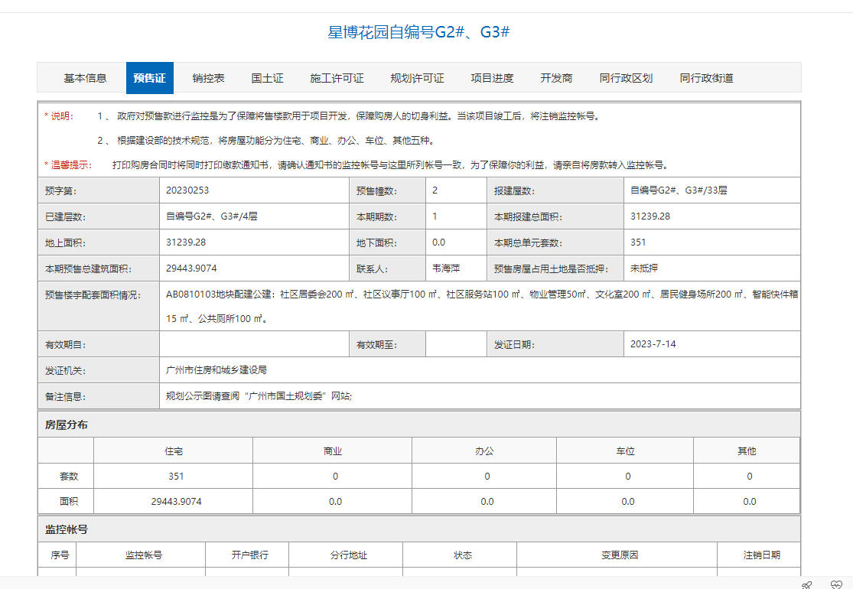The image size is (853, 589).
Task: Click the 办公 column header
Action: 484,451
